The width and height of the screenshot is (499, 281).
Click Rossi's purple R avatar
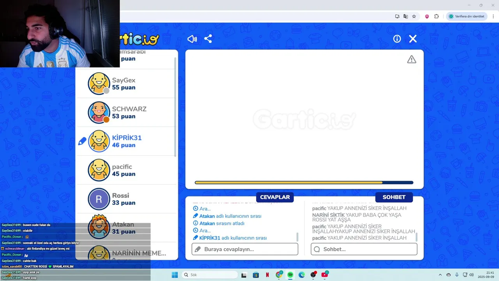coord(99,199)
